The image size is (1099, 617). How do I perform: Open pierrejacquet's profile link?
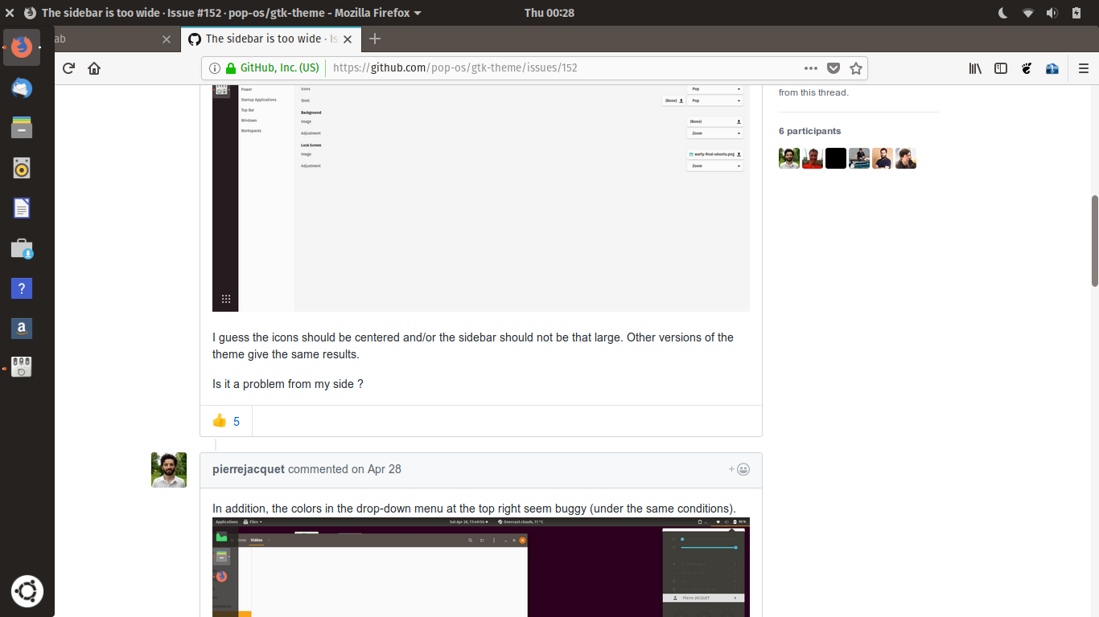point(249,469)
